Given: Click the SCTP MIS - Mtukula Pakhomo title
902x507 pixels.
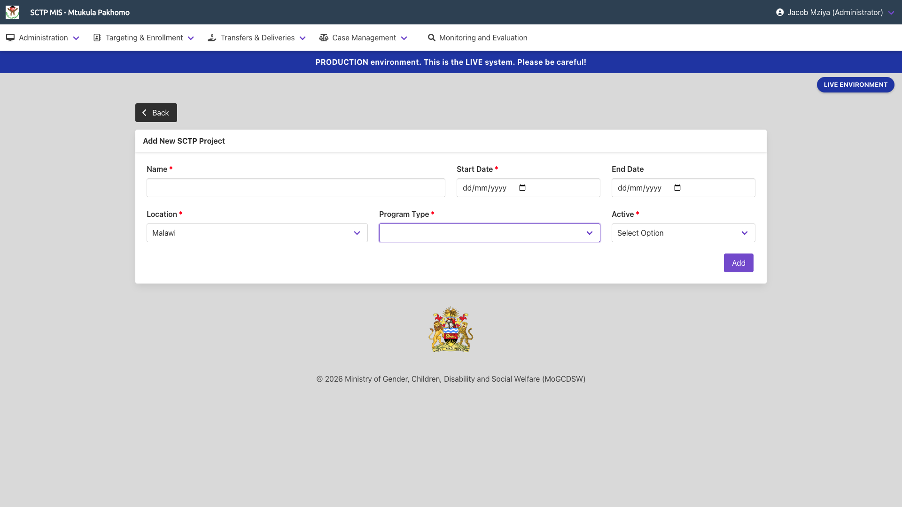Looking at the screenshot, I should pyautogui.click(x=80, y=12).
